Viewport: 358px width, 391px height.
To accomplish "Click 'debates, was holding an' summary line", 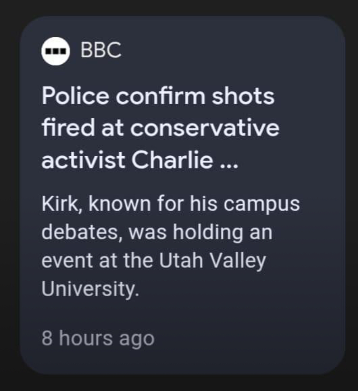I will pyautogui.click(x=157, y=232).
